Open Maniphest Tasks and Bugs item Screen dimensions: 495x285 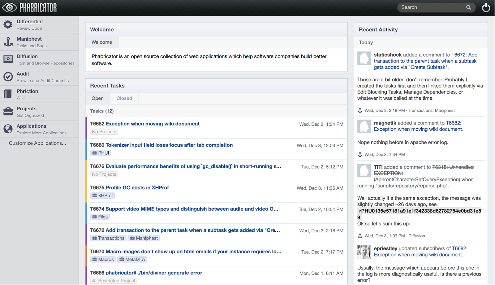tap(39, 42)
